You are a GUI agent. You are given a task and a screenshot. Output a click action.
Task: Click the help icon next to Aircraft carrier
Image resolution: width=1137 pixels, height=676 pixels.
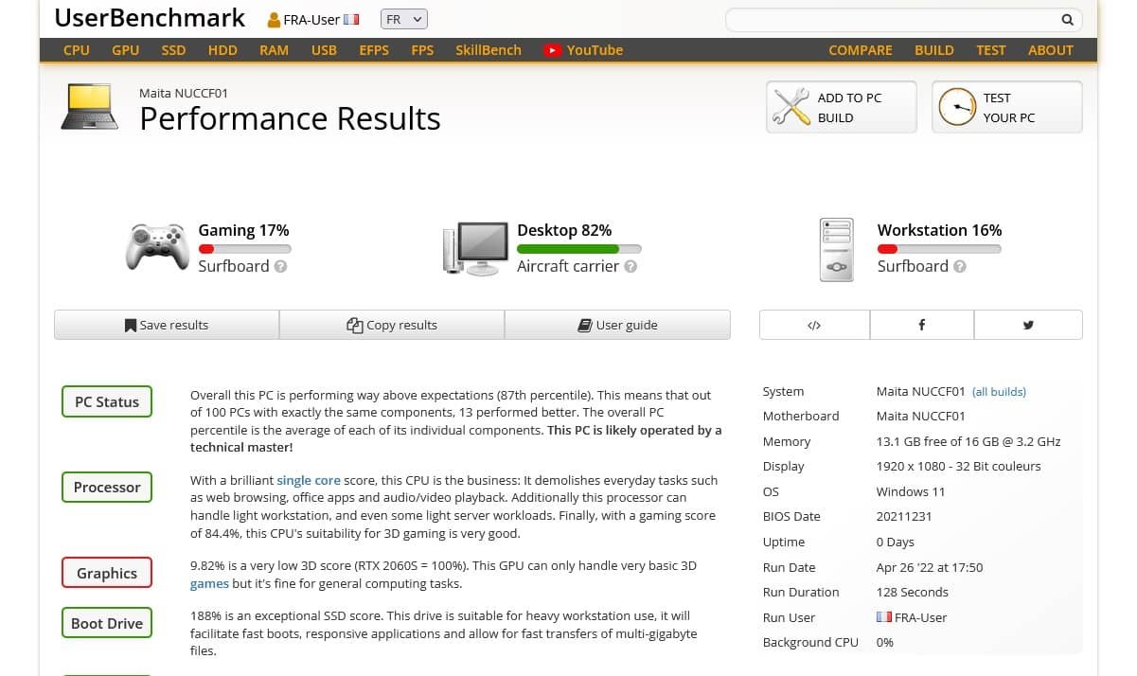coord(631,267)
